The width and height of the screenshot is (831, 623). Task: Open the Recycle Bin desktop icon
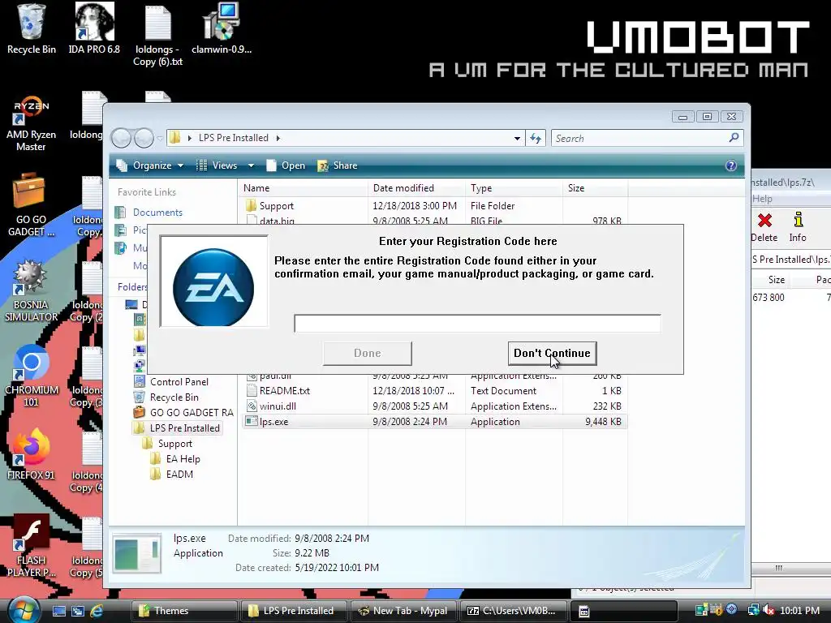[x=32, y=29]
